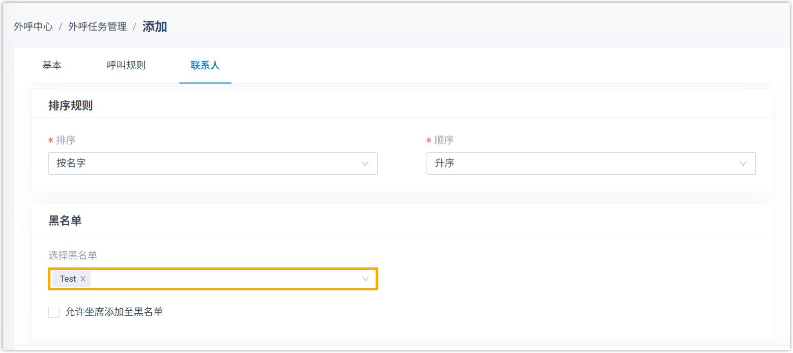Click the 黑名单 section heading
This screenshot has height=353, width=793.
click(65, 221)
